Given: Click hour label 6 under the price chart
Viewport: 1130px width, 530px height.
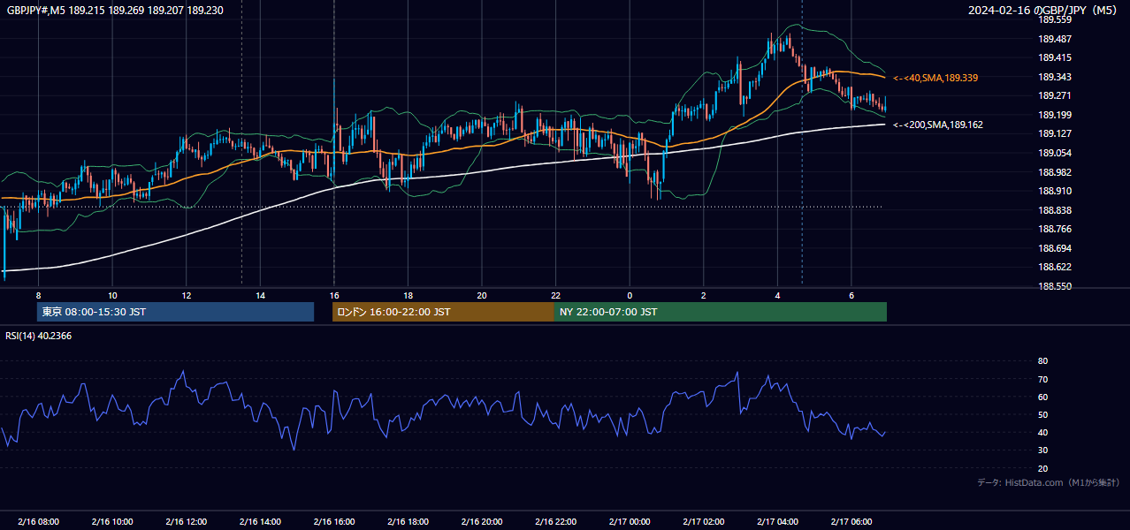Looking at the screenshot, I should [851, 295].
